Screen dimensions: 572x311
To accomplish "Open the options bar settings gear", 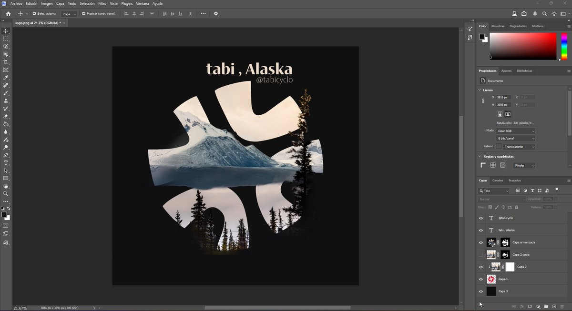I will 216,14.
